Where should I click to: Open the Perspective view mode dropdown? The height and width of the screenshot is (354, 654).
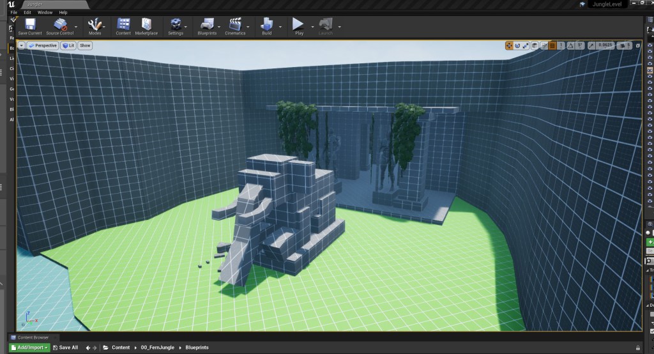[x=43, y=45]
